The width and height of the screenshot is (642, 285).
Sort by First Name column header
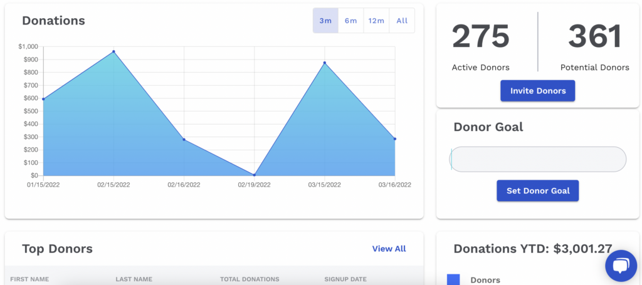pyautogui.click(x=29, y=279)
